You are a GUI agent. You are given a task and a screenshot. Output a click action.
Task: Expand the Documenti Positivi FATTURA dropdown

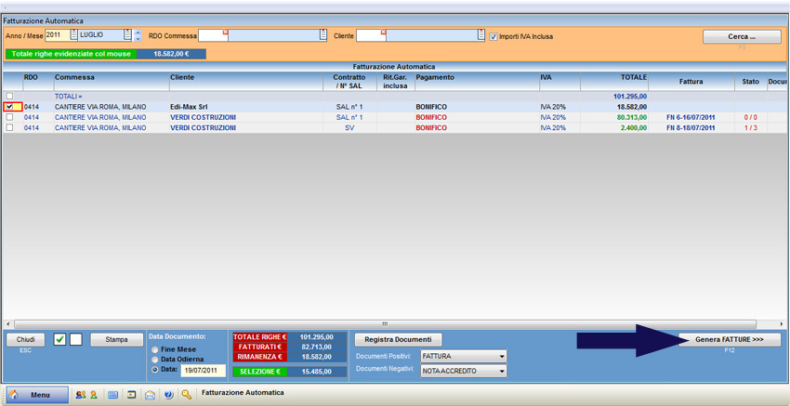tap(502, 357)
